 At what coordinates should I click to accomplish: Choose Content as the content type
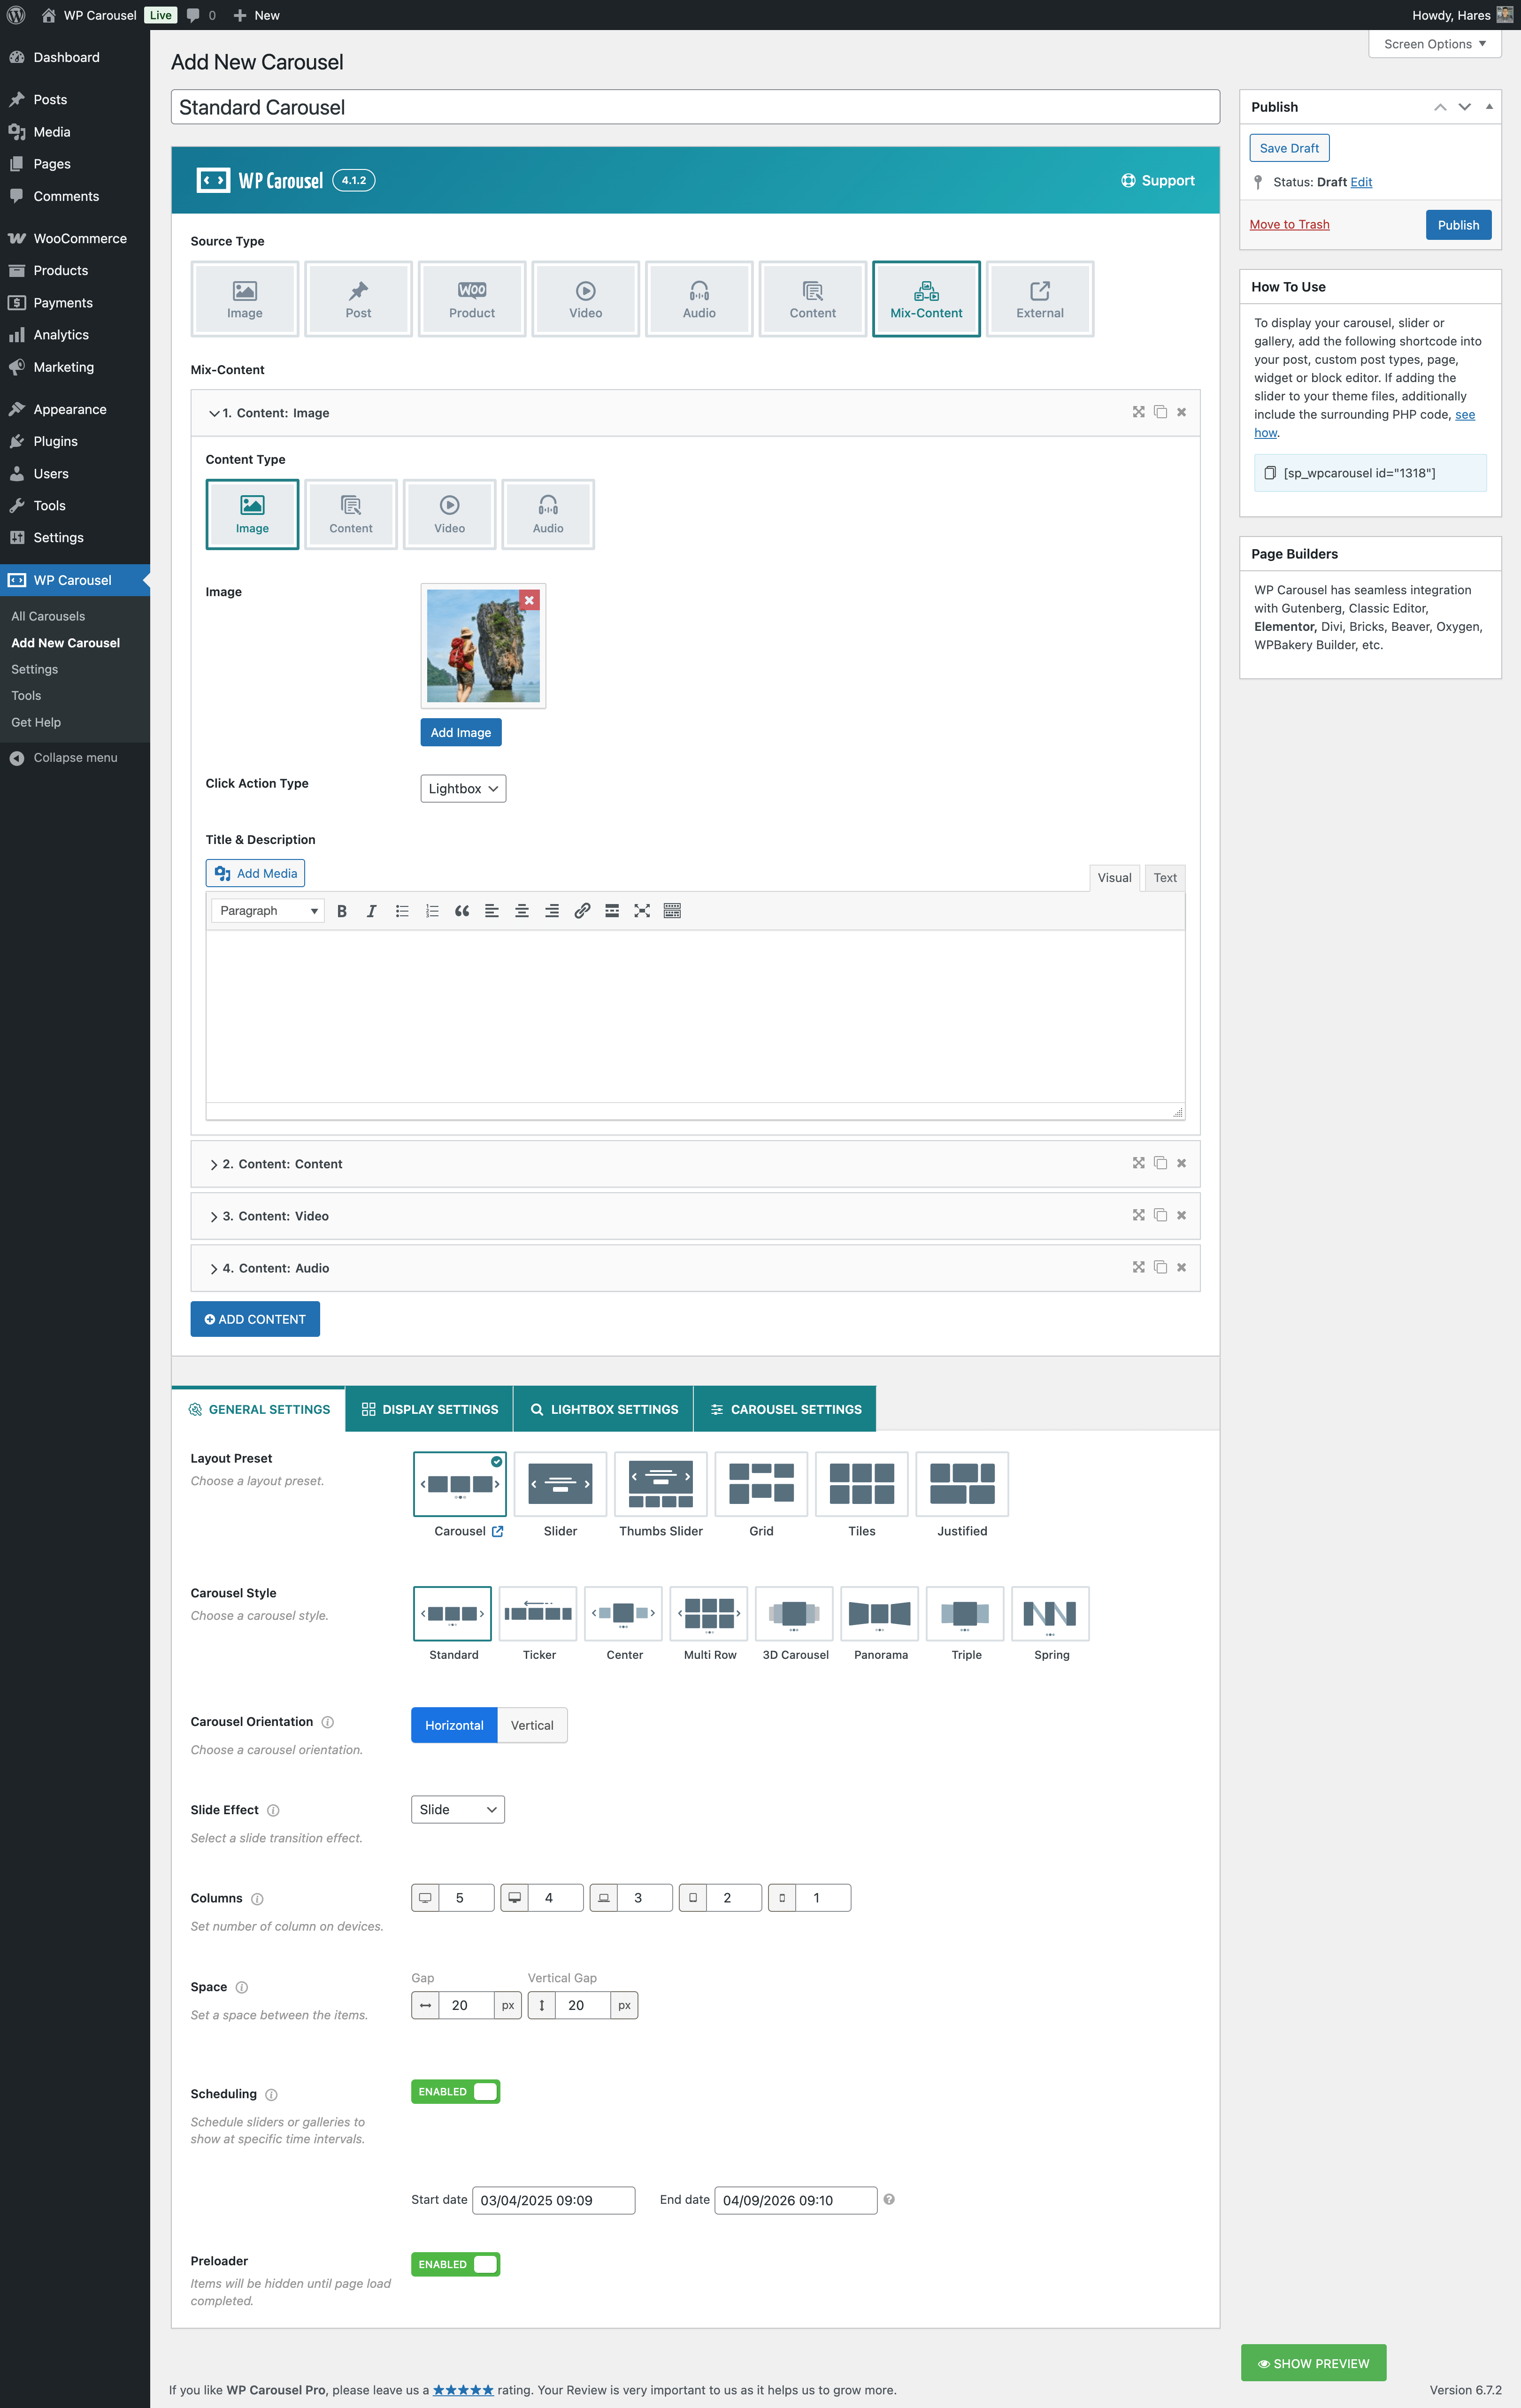[351, 514]
